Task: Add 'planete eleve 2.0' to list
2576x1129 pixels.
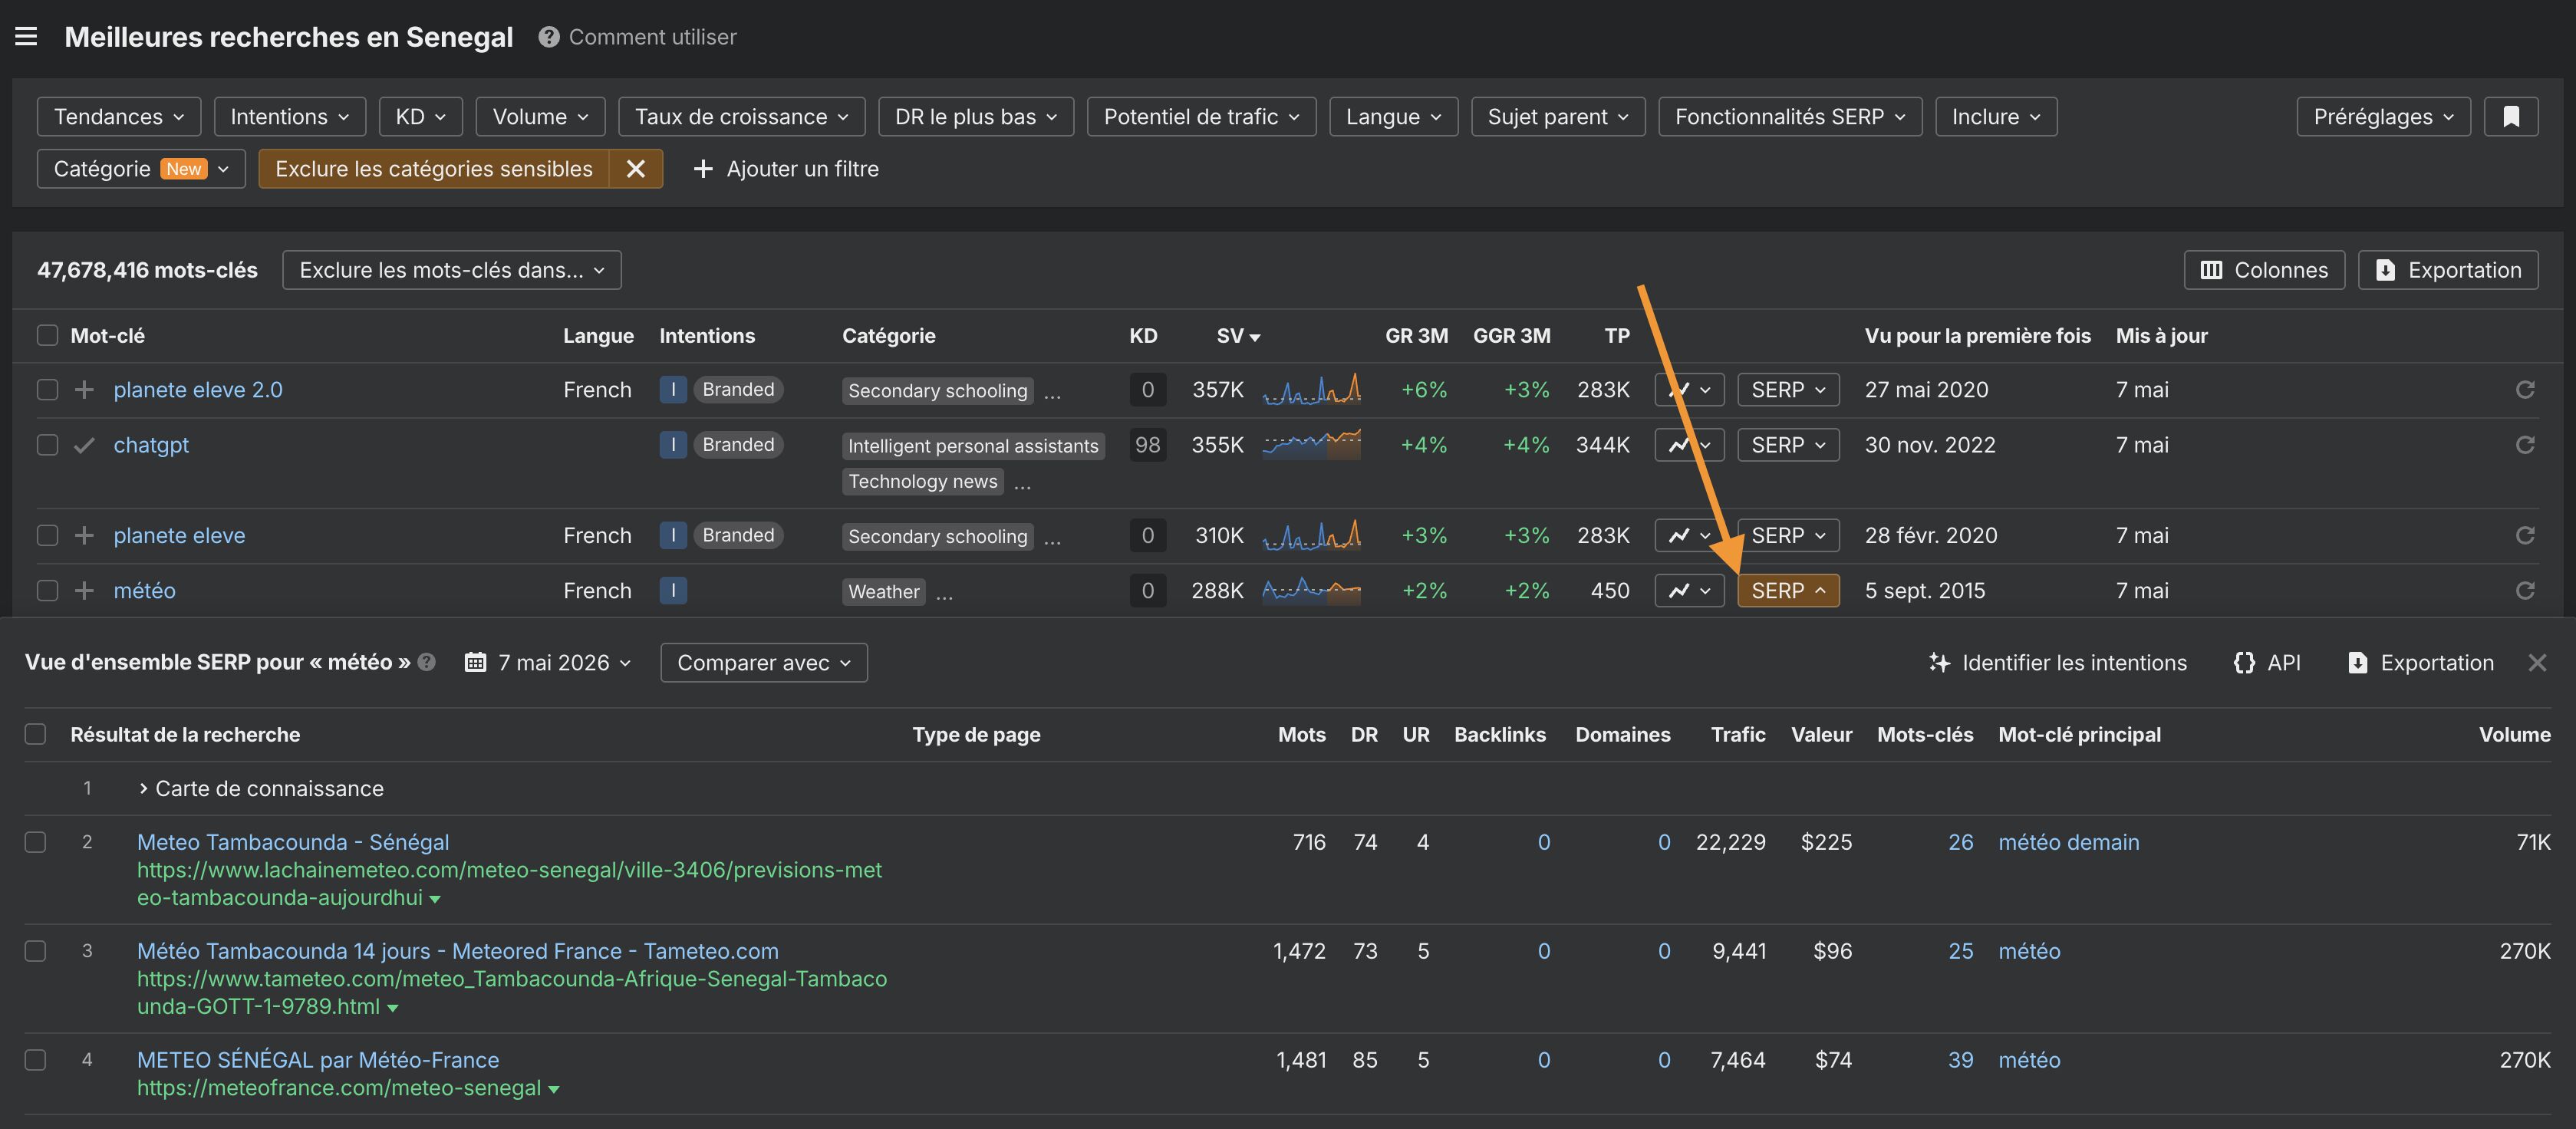Action: (x=84, y=390)
